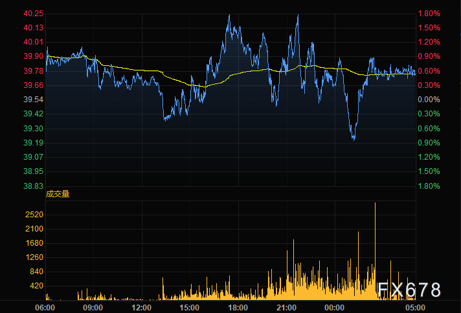Screen dimensions: 461x313
Task: Select the 39.66 price label
Action: pos(33,85)
